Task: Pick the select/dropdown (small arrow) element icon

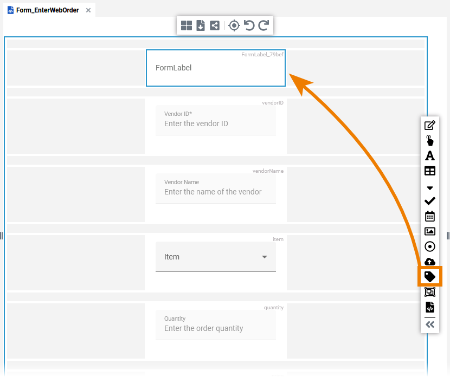Action: coord(430,188)
